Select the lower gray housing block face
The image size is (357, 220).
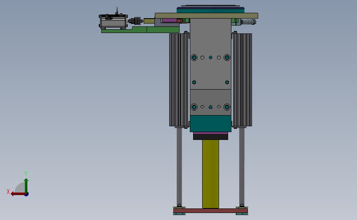(210, 102)
